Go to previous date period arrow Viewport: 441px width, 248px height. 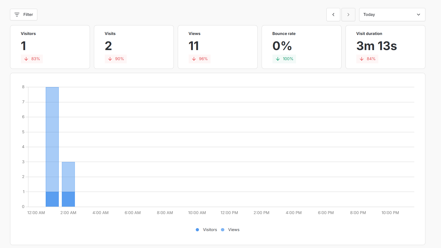333,15
